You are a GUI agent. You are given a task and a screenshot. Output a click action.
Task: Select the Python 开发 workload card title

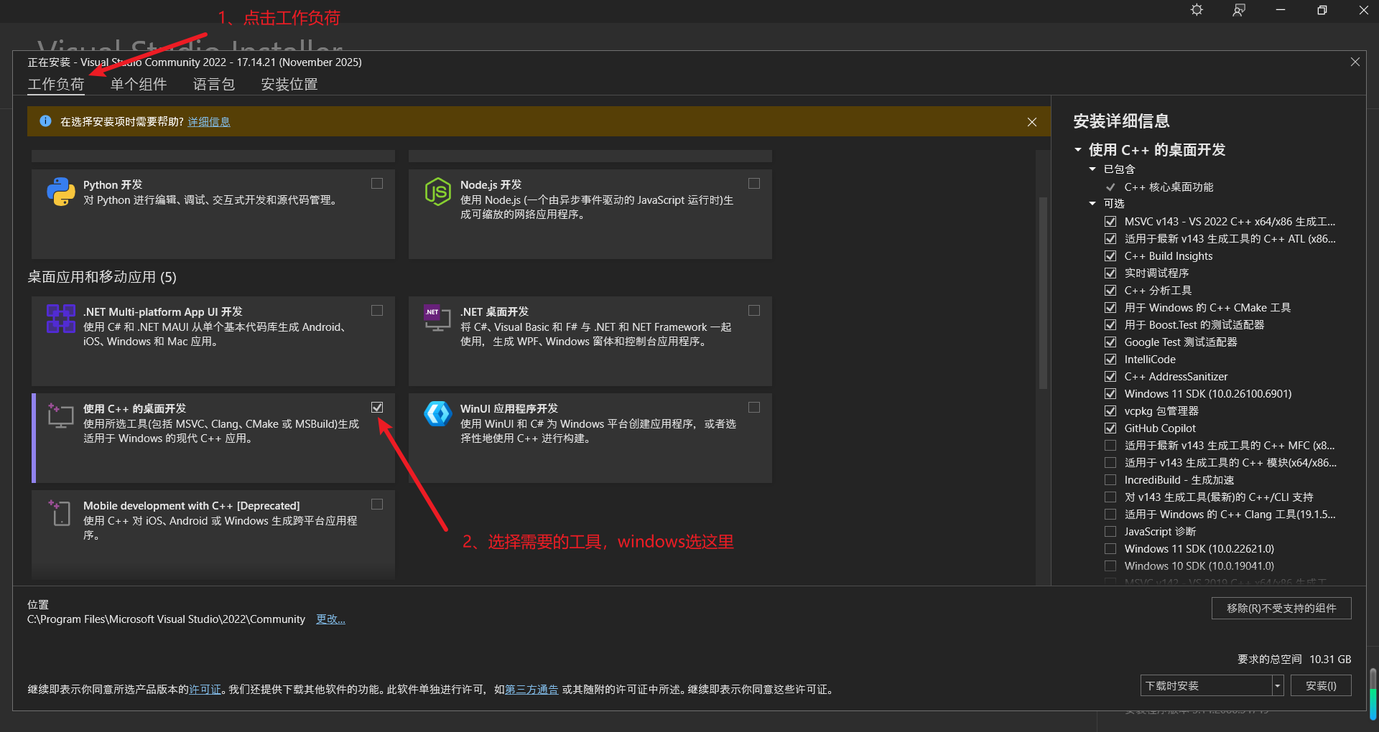[x=113, y=185]
